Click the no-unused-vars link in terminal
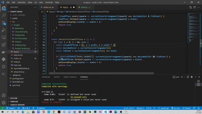 coord(79,97)
